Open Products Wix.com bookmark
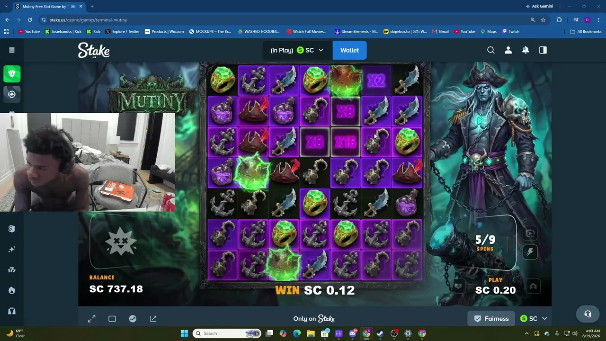 pos(164,32)
